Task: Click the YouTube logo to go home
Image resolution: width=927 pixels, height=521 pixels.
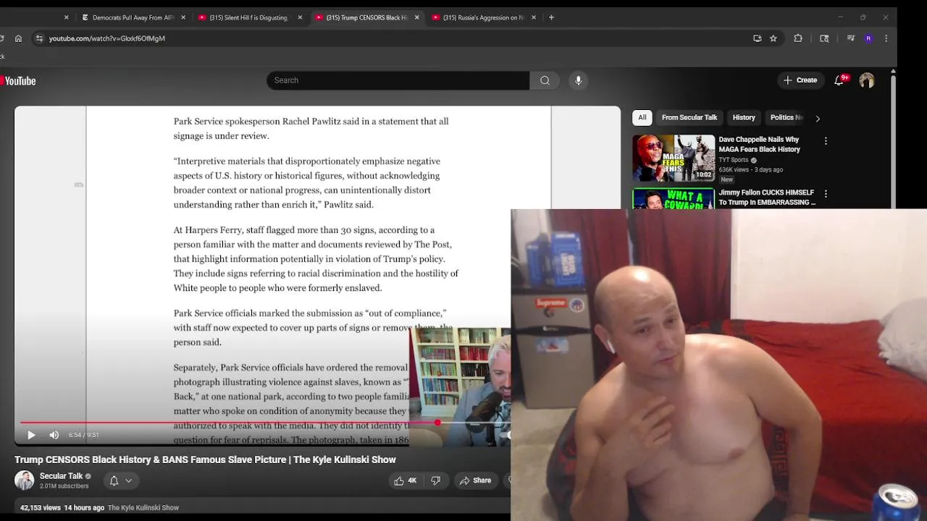Action: (x=18, y=81)
